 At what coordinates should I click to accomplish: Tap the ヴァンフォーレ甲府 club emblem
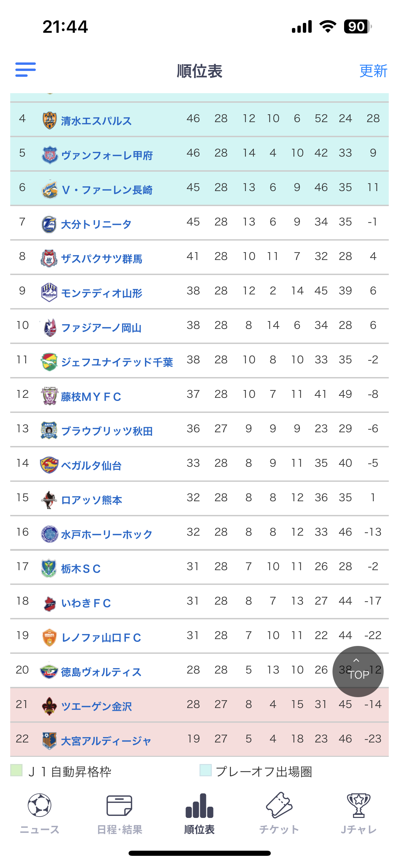pyautogui.click(x=50, y=155)
